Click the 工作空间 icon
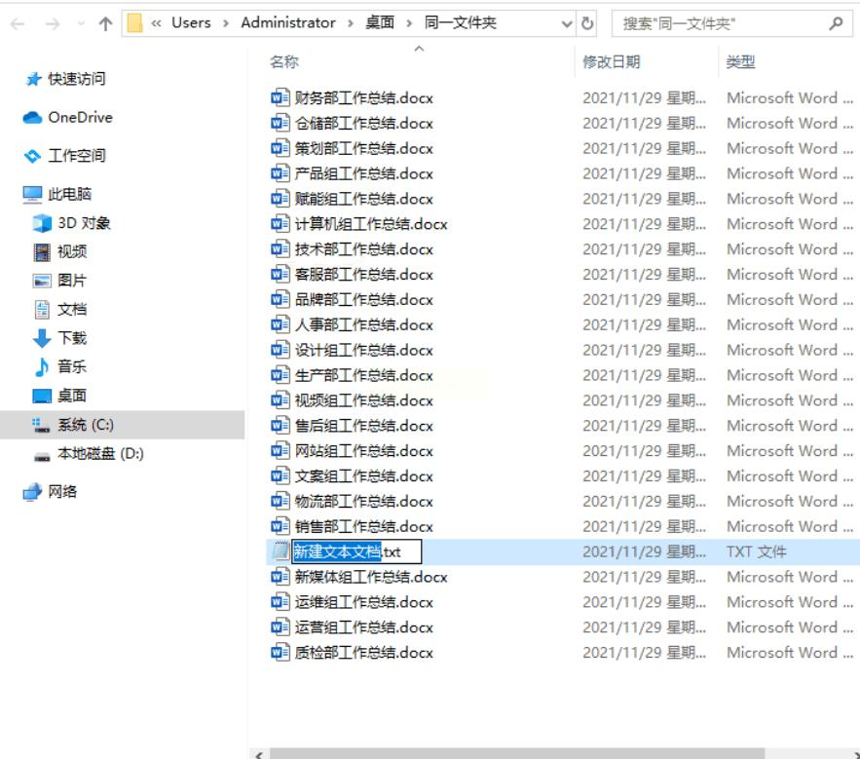The width and height of the screenshot is (860, 759). [32, 157]
